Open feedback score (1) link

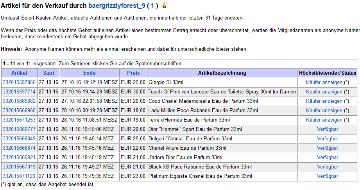(152, 6)
